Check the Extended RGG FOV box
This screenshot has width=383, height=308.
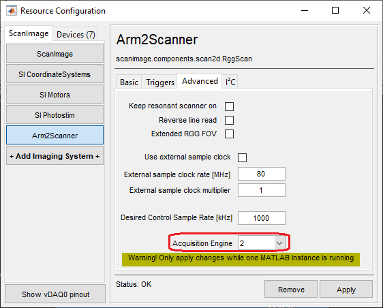tap(229, 134)
